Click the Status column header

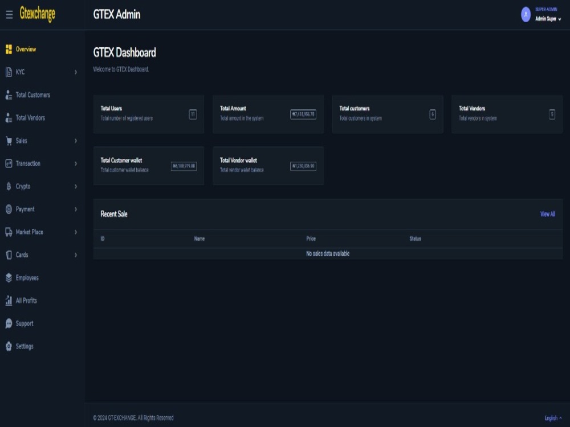(415, 239)
